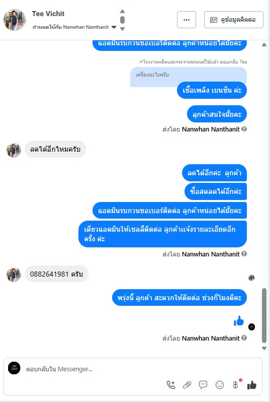
Task: Click the chat scrollbar down arrow
Action: pos(264,348)
